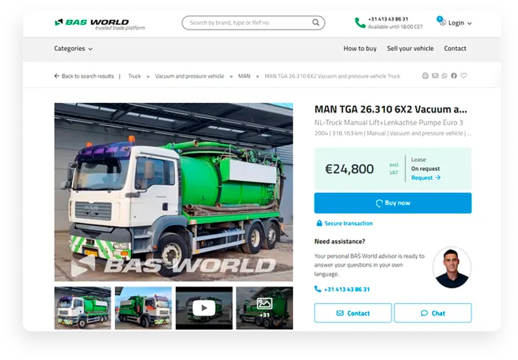The height and width of the screenshot is (360, 518).
Task: Click the Buy now button
Action: click(393, 203)
